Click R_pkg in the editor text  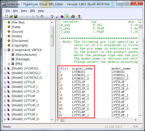coord(65,25)
